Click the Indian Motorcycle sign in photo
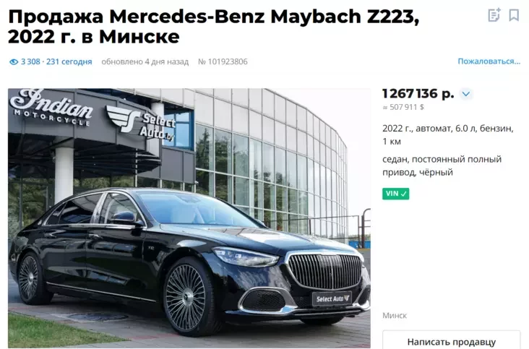The image size is (529, 349). click(51, 108)
